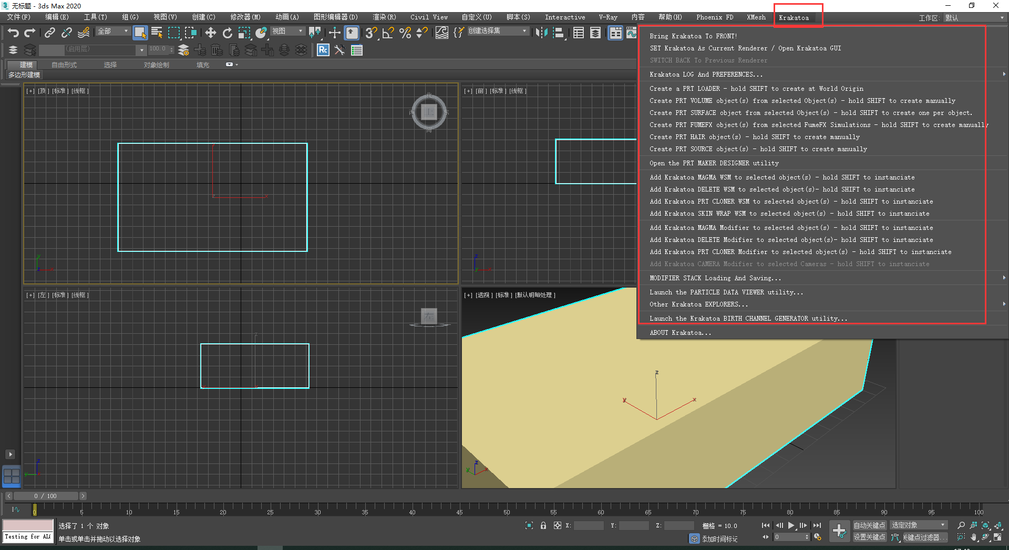
Task: Toggle the Percent Snap button
Action: (405, 33)
